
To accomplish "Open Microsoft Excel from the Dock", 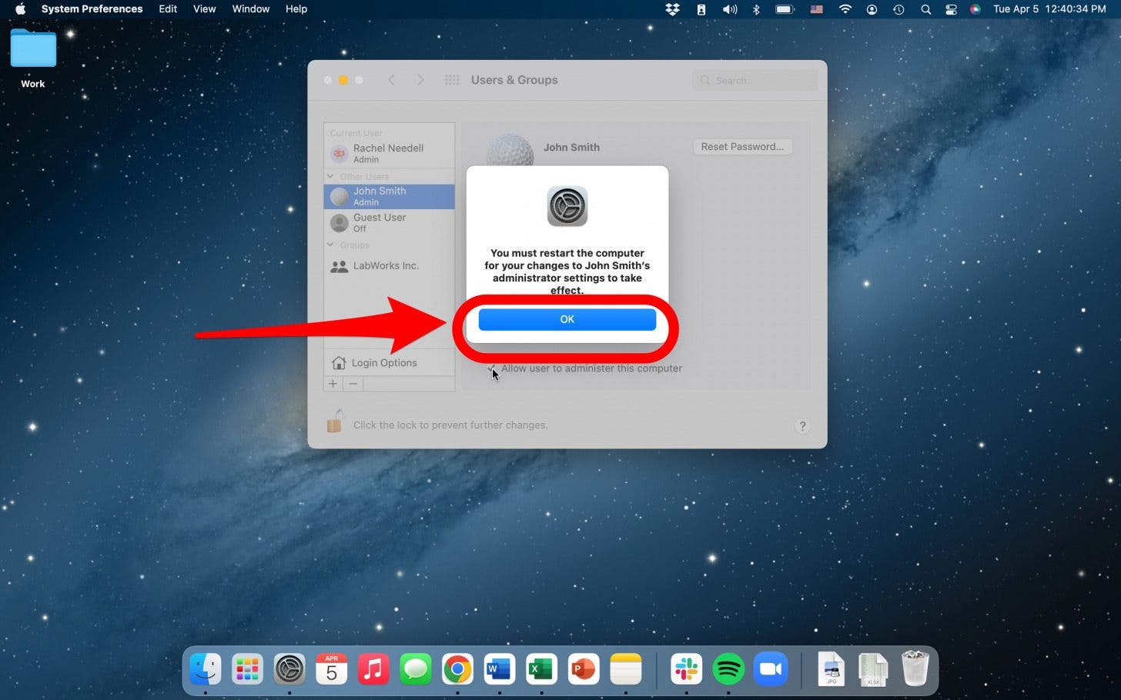I will point(540,668).
